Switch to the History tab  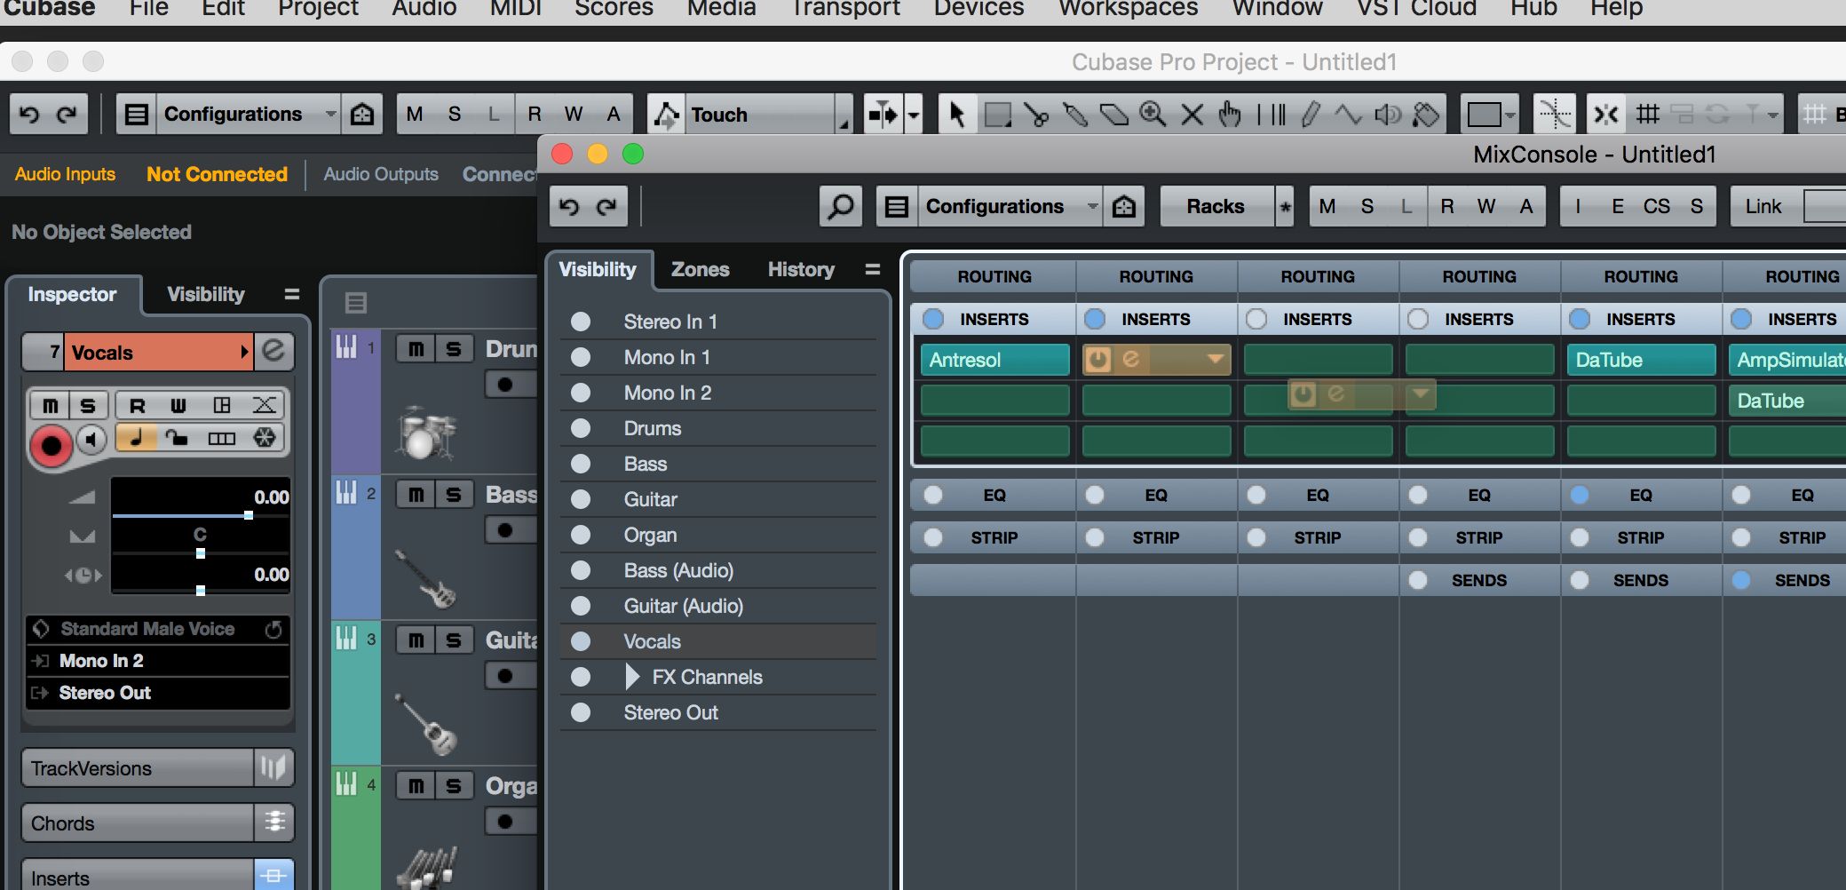point(801,269)
